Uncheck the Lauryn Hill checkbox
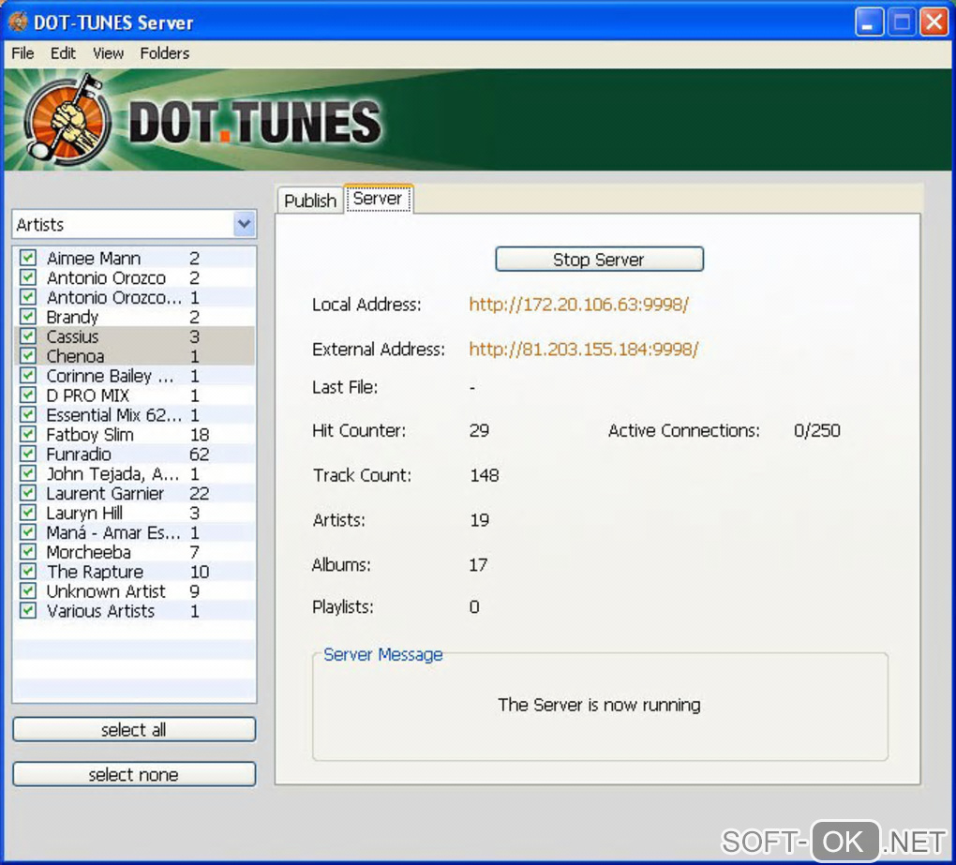Image resolution: width=956 pixels, height=865 pixels. click(x=27, y=513)
